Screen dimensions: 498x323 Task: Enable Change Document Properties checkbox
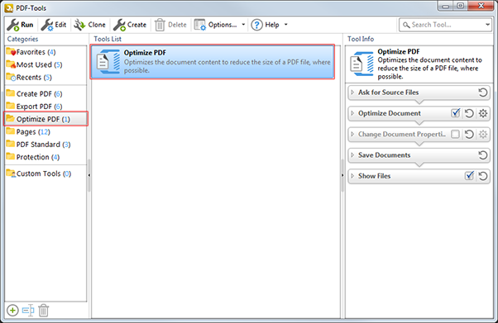[x=455, y=134]
